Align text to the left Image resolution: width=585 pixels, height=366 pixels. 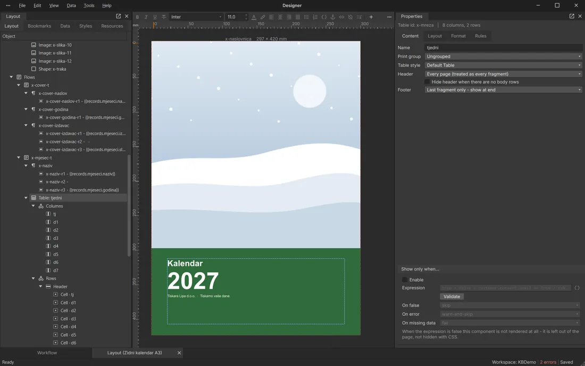pyautogui.click(x=271, y=17)
